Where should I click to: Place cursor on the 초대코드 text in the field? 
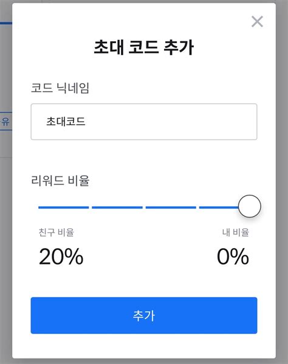(x=66, y=121)
